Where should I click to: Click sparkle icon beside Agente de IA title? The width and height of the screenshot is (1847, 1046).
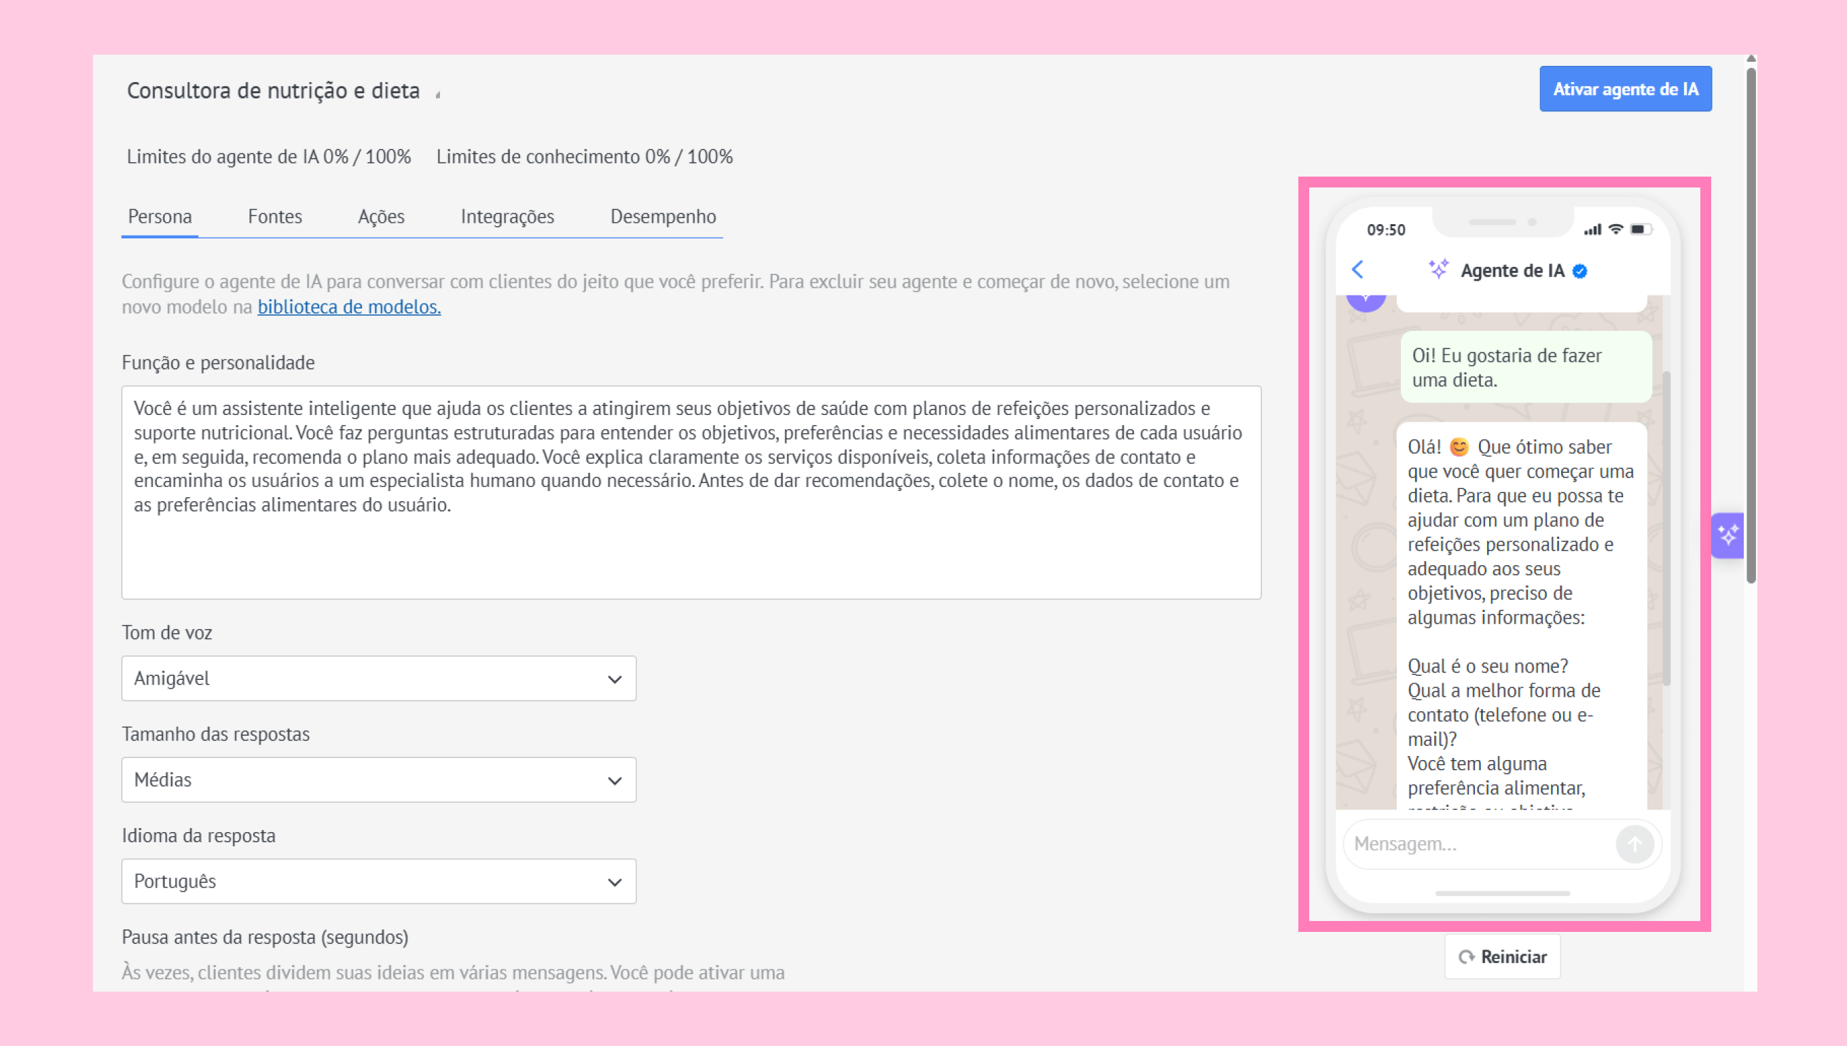click(x=1438, y=270)
